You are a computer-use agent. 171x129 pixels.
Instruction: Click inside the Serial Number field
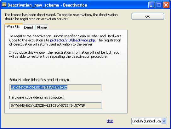pos(55,88)
